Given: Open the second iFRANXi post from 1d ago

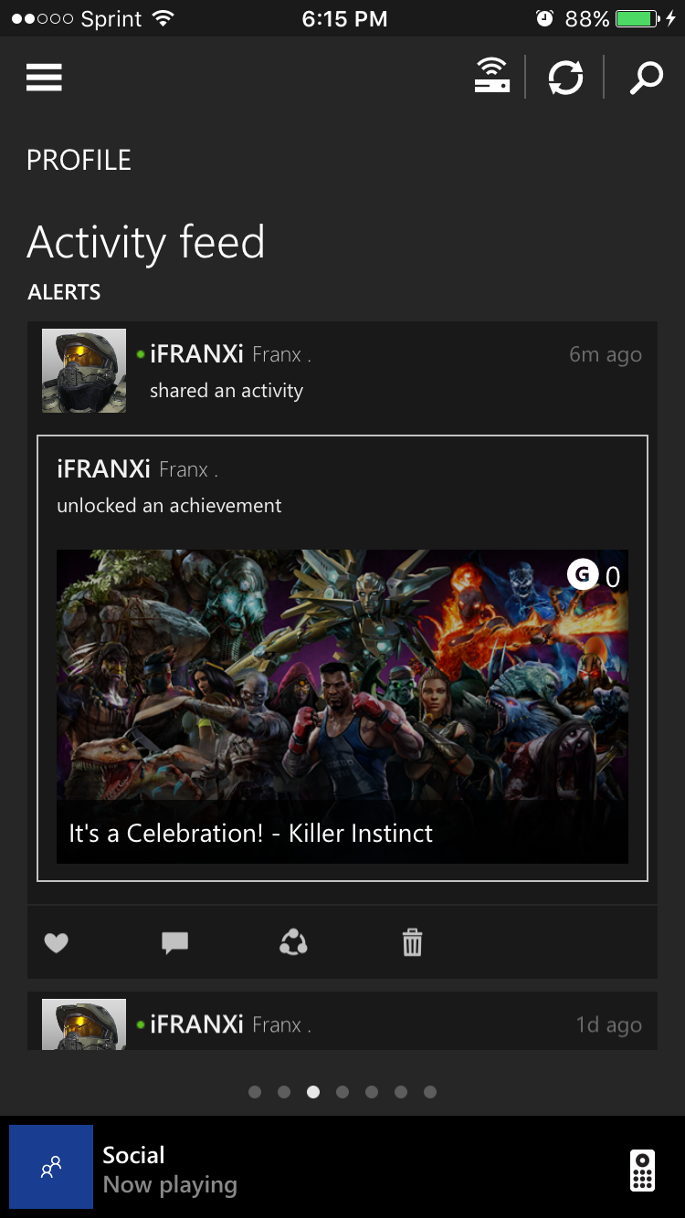Looking at the screenshot, I should [x=342, y=1021].
